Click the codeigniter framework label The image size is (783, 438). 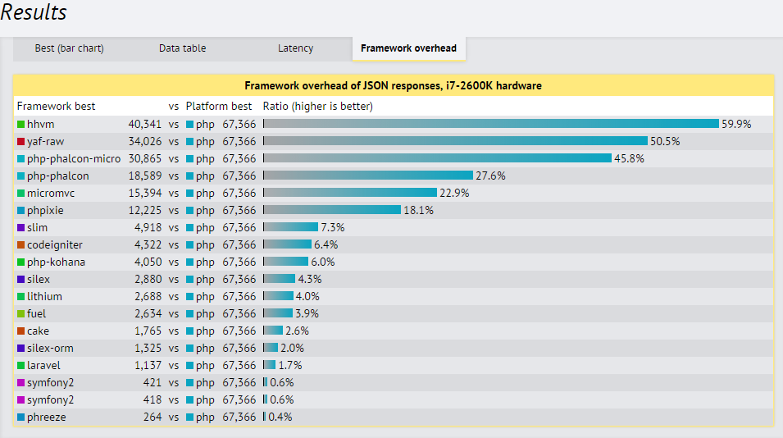pos(54,245)
